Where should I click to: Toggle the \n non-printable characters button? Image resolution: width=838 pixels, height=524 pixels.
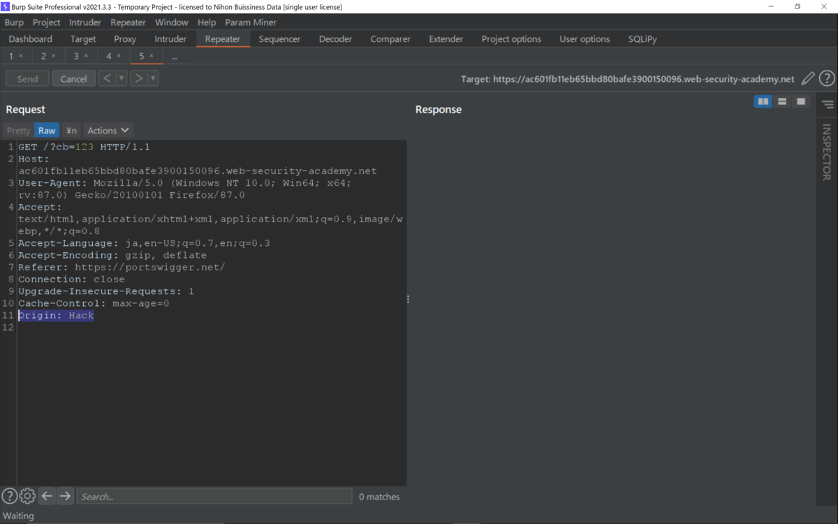71,131
